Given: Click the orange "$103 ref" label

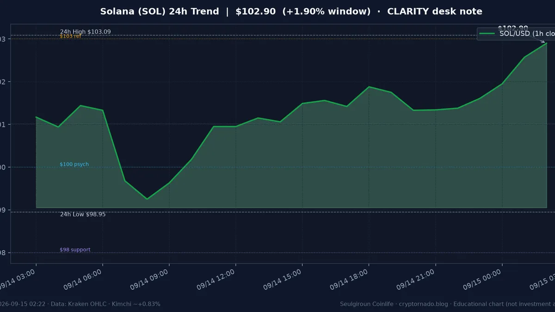Looking at the screenshot, I should click(70, 36).
